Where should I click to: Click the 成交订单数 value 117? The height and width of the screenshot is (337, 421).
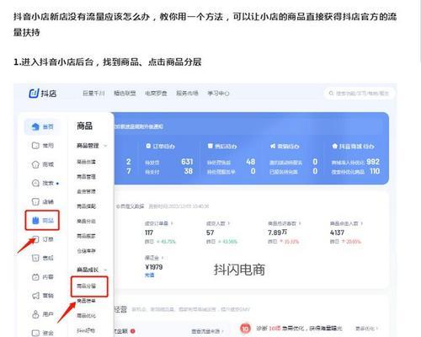coord(149,233)
